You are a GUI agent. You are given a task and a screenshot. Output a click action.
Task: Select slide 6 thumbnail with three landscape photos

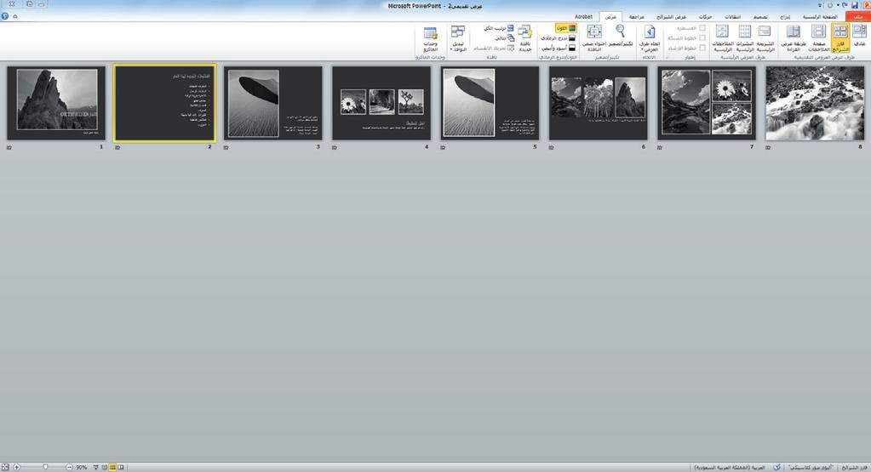click(x=599, y=103)
